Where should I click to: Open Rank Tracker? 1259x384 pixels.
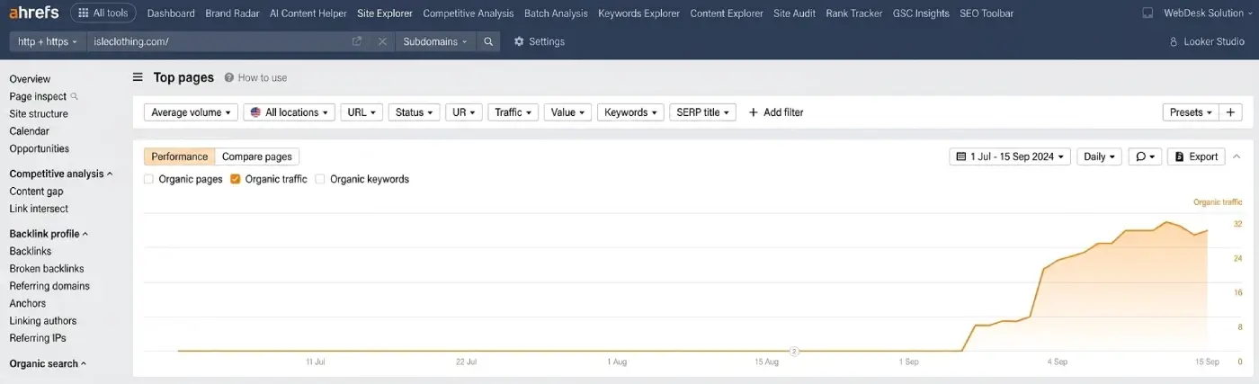click(854, 13)
